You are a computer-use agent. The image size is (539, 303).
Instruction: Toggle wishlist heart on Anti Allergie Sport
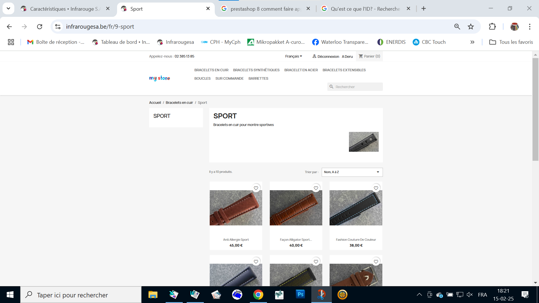click(256, 188)
